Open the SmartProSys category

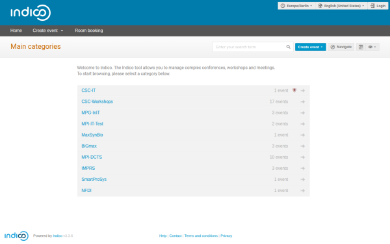click(94, 180)
